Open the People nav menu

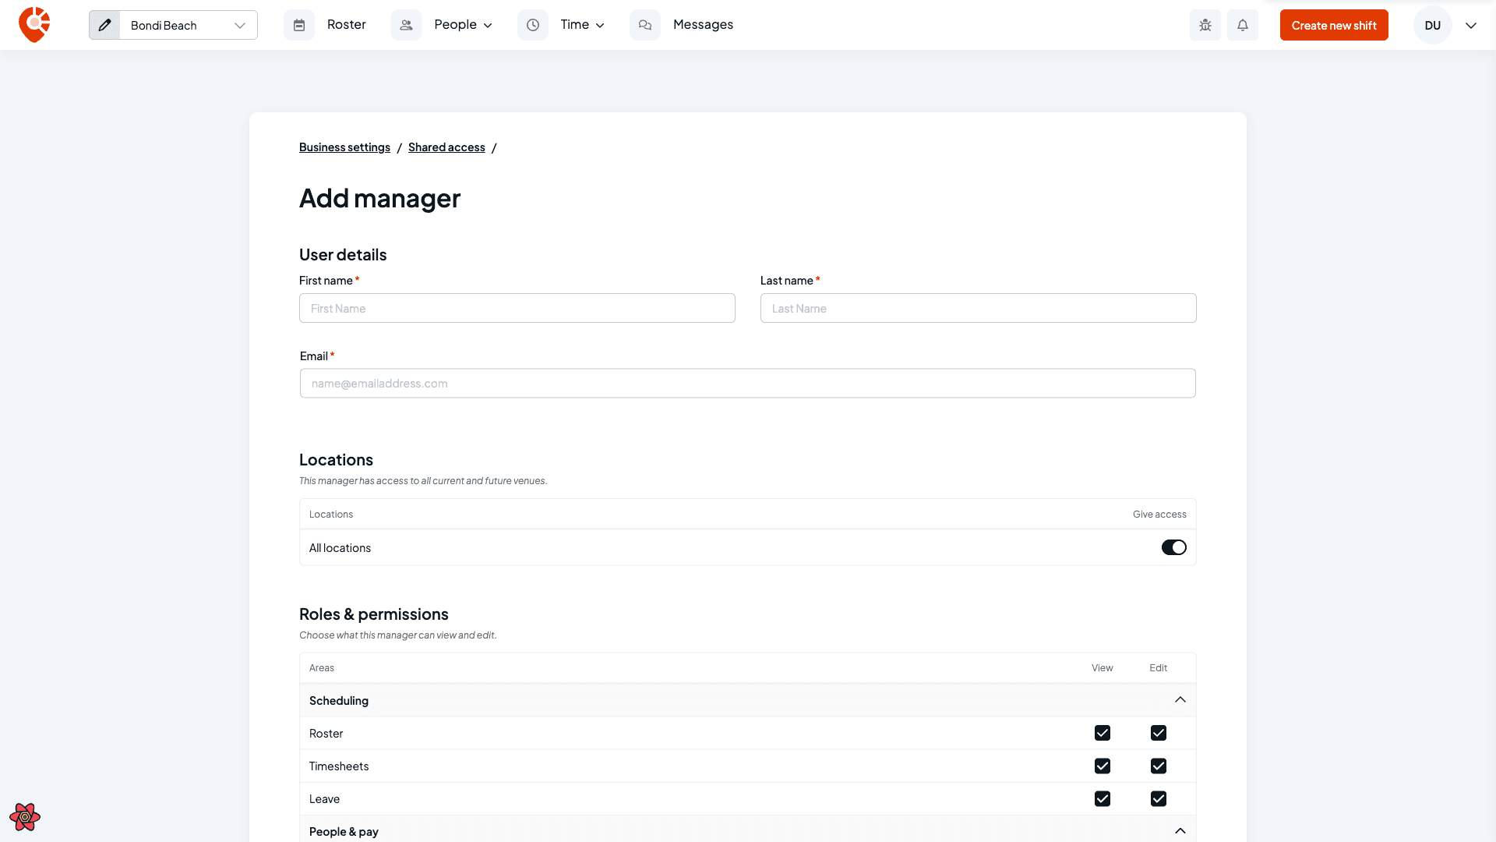pos(455,25)
